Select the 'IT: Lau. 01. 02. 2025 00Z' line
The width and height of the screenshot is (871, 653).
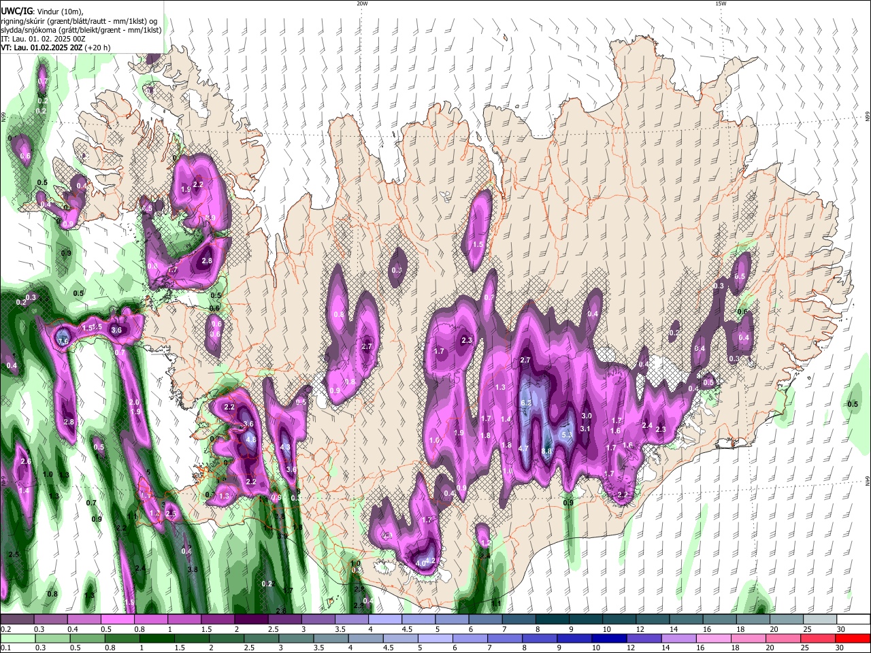(43, 39)
